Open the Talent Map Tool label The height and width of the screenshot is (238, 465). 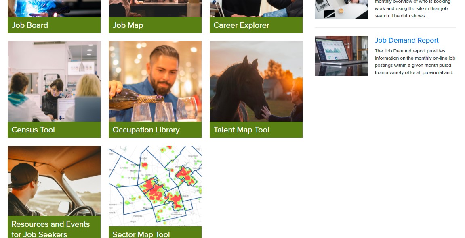coord(256,130)
